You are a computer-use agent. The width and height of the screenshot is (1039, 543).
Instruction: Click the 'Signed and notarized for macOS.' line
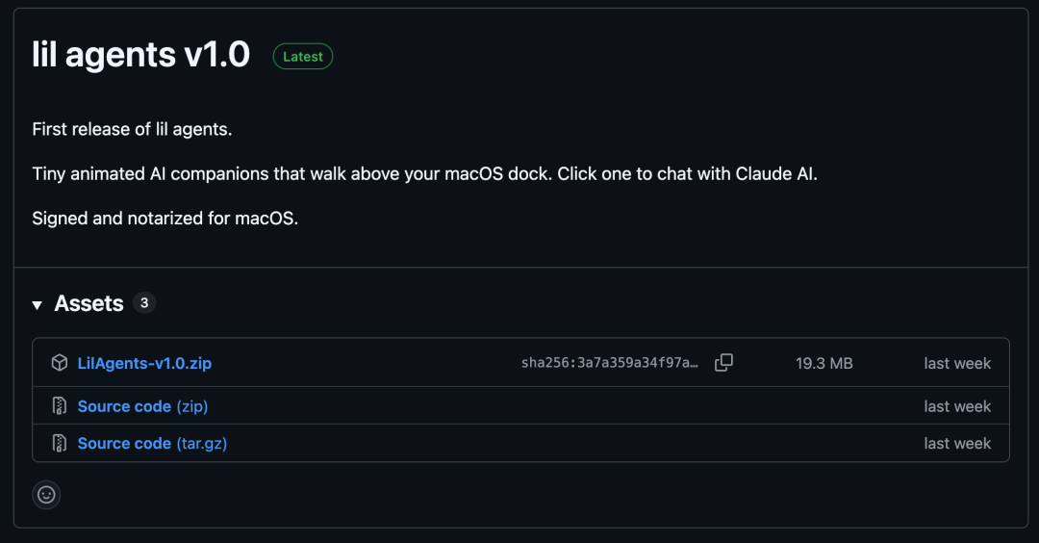tap(165, 219)
